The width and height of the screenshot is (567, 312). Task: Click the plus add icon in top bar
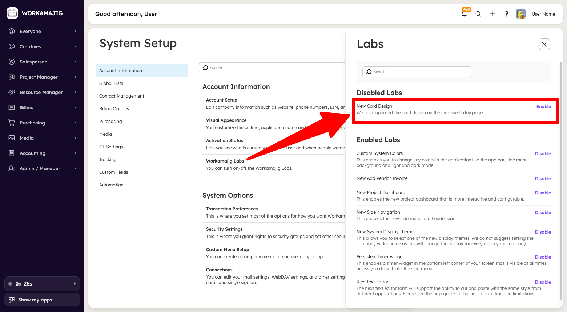pyautogui.click(x=492, y=14)
